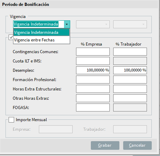Screen dimensions: 160x156
Task: Select 'Vigencia entre Fechas' option
Action: point(42,40)
